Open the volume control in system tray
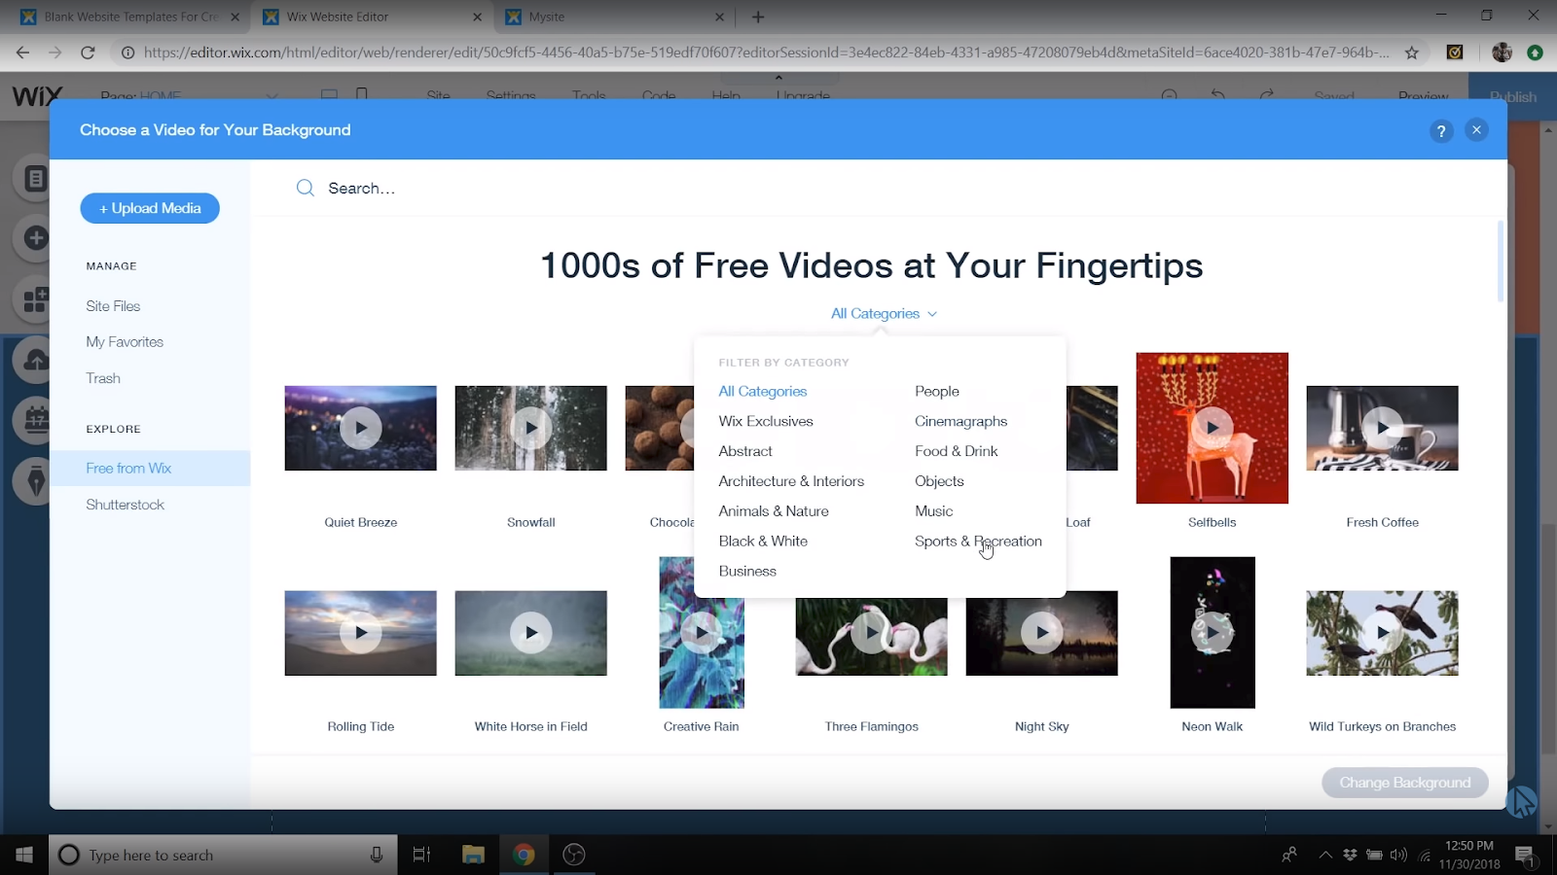Image resolution: width=1557 pixels, height=875 pixels. click(1398, 855)
